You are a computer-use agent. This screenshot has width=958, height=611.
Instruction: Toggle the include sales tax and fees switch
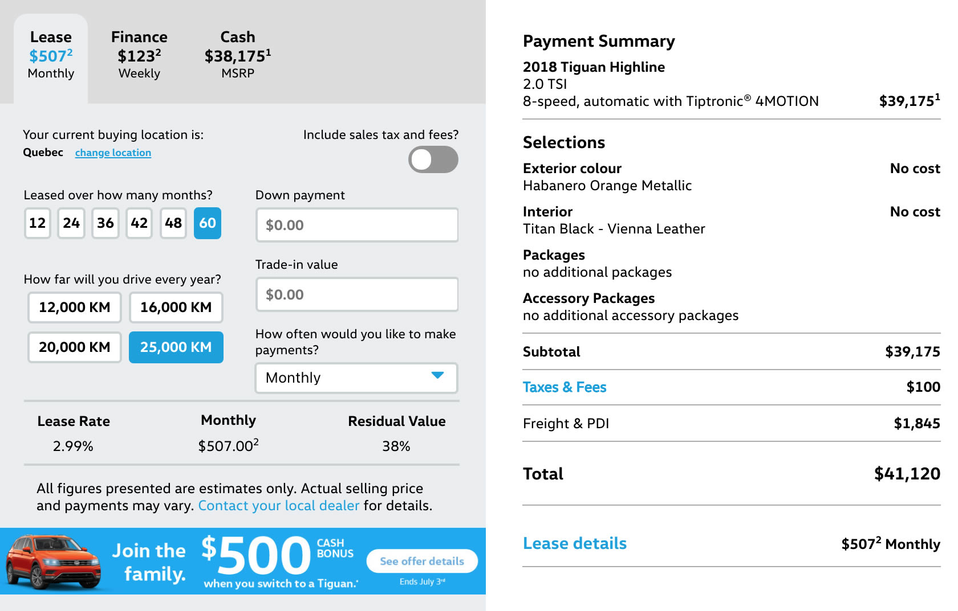[x=433, y=159]
